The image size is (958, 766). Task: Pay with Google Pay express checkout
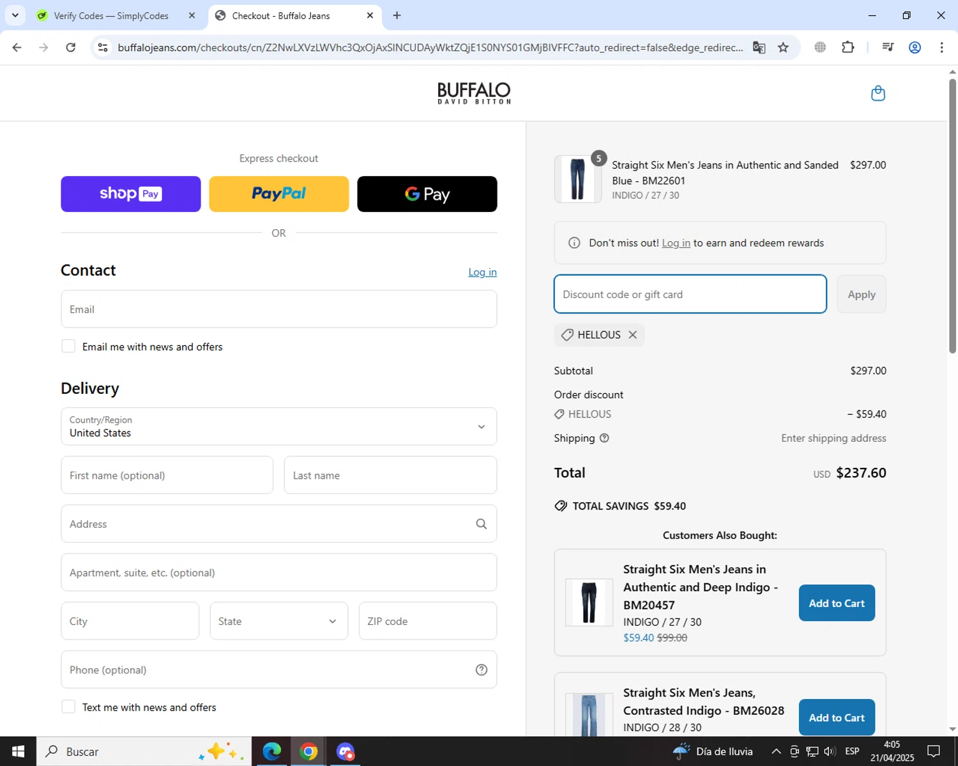pos(427,194)
